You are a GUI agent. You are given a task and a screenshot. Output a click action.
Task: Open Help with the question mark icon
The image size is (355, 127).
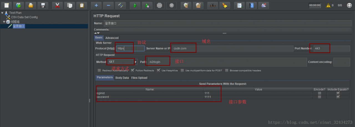(x=252, y=5)
